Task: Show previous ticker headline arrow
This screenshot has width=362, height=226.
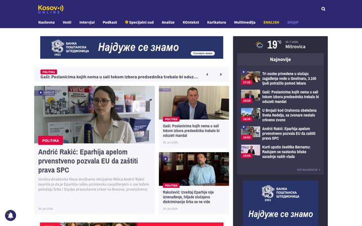Action: coord(207,74)
